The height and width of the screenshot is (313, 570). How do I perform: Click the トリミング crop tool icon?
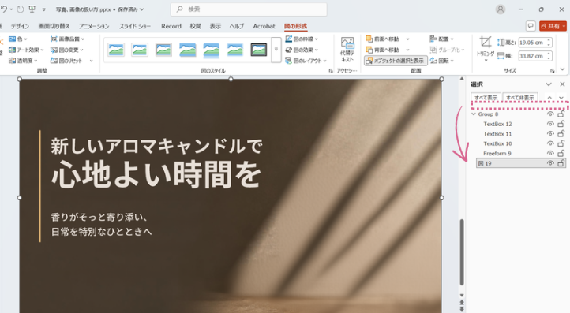point(486,42)
